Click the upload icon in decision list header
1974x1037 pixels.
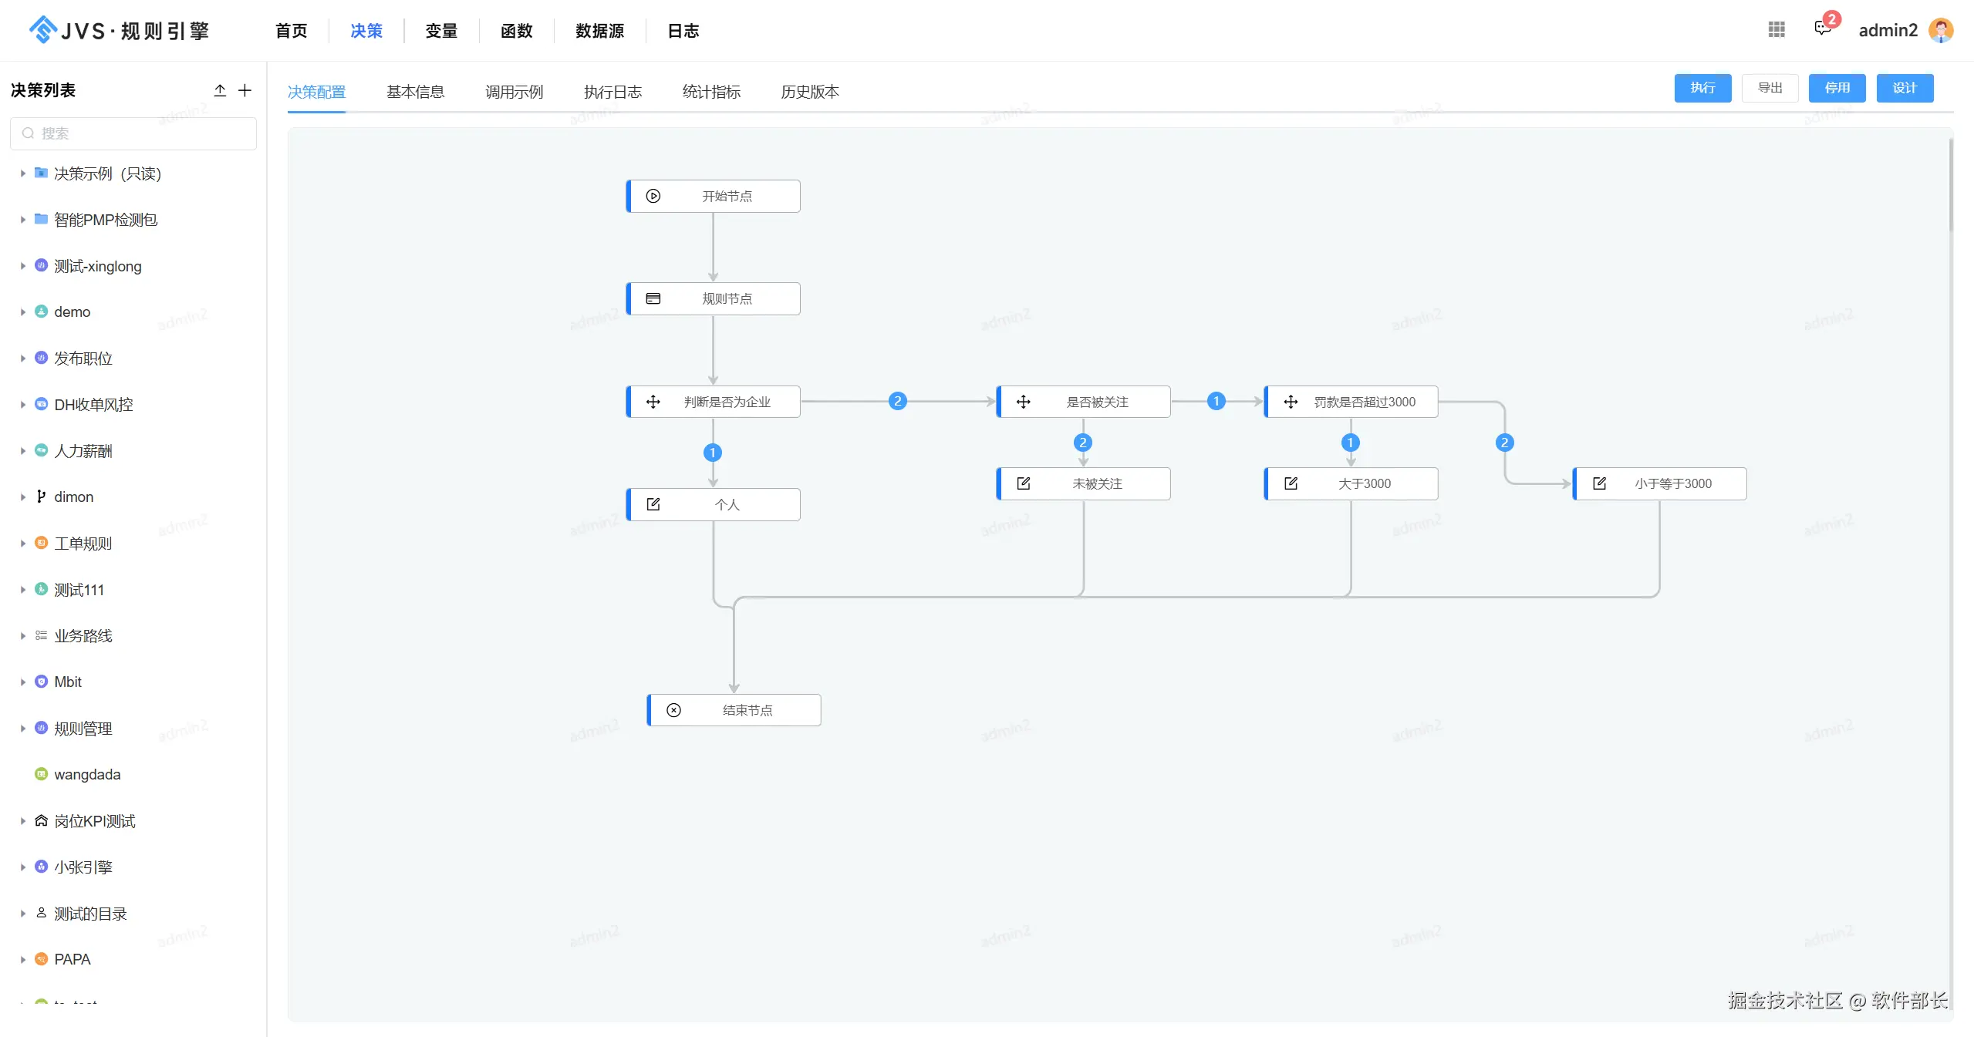(x=220, y=90)
